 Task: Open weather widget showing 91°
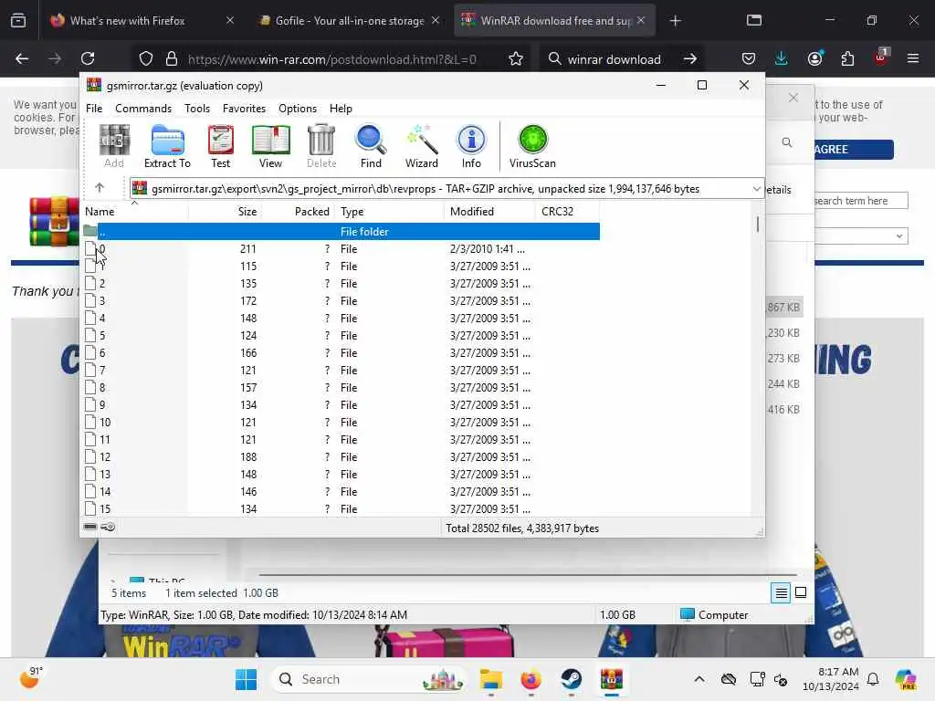(29, 678)
